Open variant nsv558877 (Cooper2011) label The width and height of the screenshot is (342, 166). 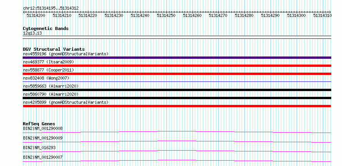pyautogui.click(x=48, y=70)
